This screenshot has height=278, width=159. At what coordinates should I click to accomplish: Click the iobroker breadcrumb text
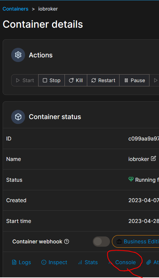tap(48, 9)
